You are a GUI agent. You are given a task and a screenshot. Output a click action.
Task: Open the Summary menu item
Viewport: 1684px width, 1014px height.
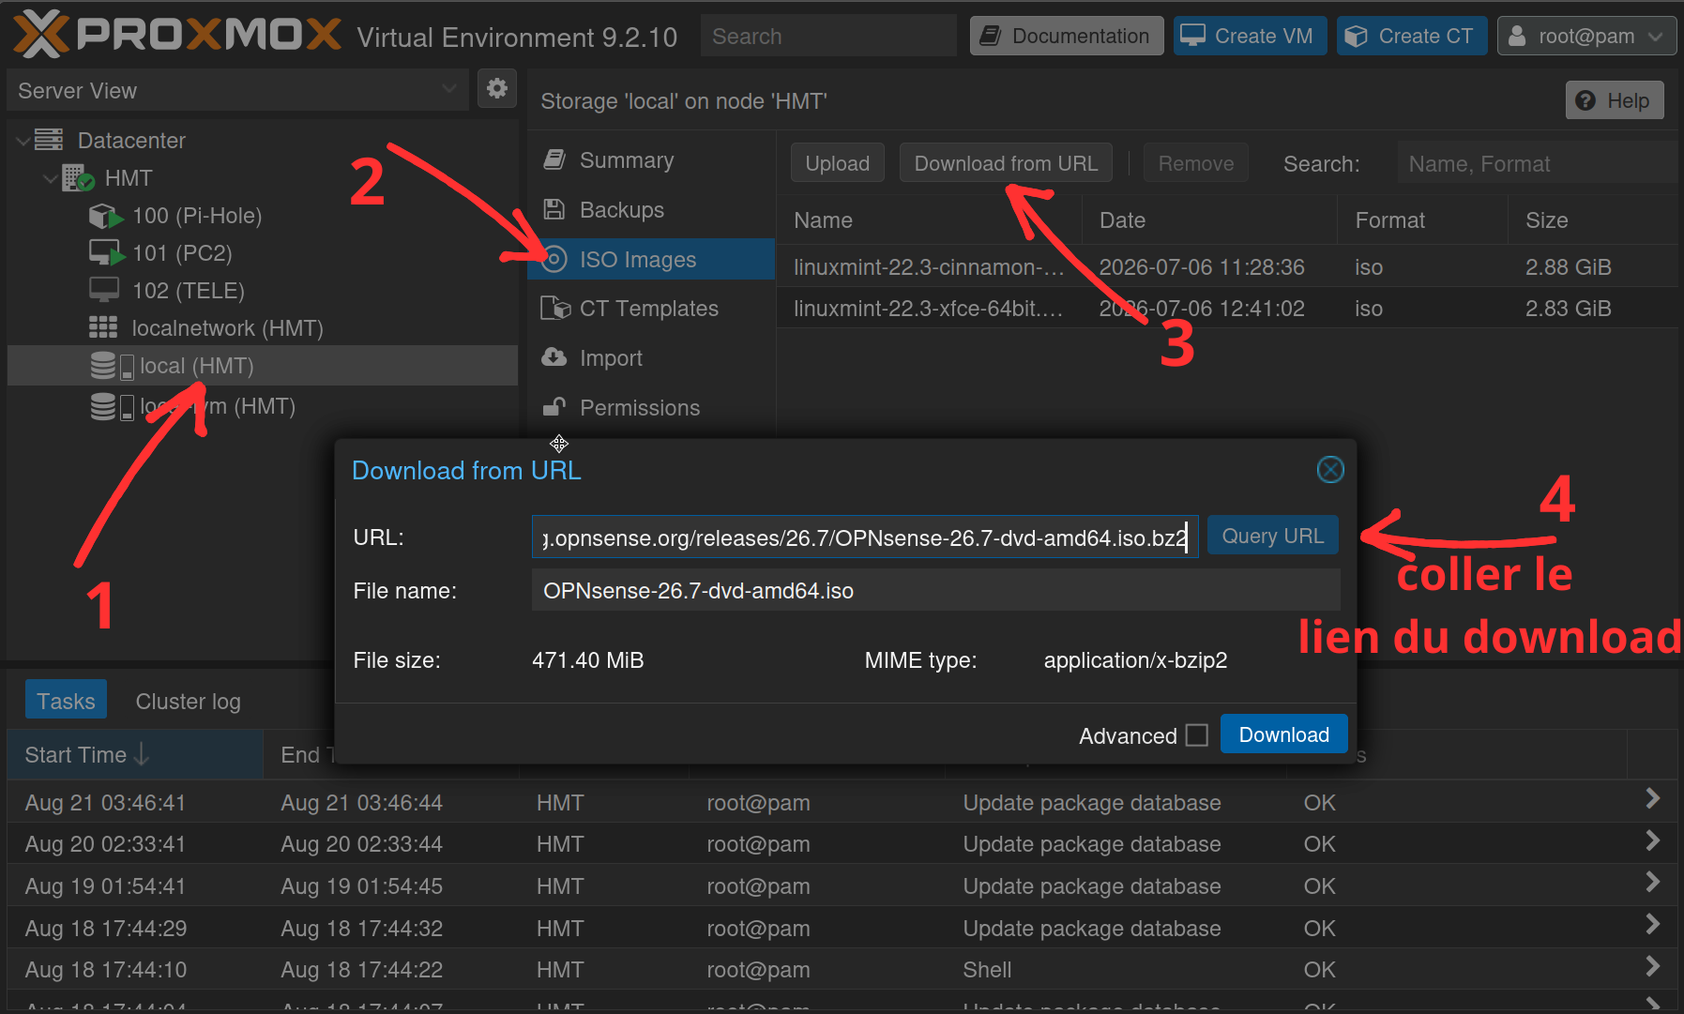(651, 160)
